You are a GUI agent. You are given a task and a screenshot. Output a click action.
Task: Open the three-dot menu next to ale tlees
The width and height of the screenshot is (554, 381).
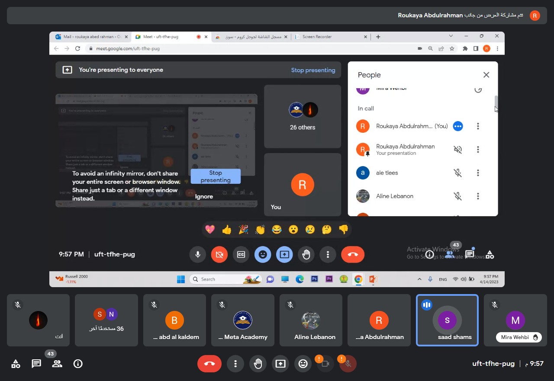coord(478,173)
